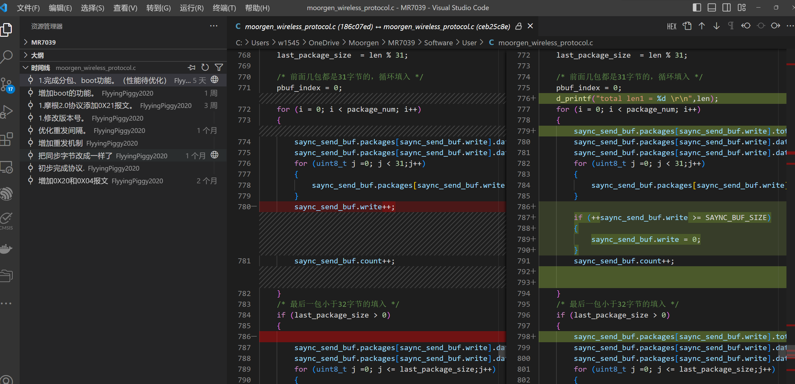
Task: Click OneDrive segment in breadcrumb
Action: 324,43
